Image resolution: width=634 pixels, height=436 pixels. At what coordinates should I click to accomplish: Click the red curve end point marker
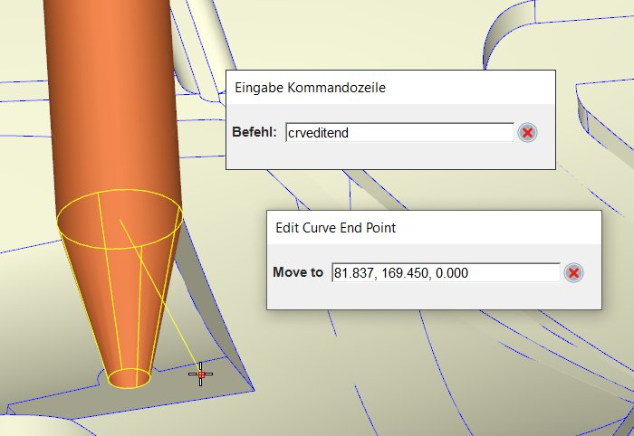tap(201, 374)
